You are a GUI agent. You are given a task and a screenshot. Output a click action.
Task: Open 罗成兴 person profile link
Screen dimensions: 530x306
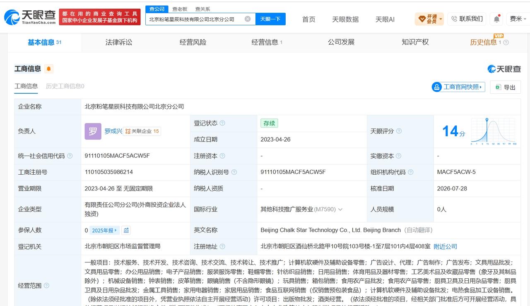113,131
